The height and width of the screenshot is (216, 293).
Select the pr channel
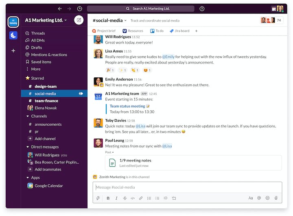pyautogui.click(x=54, y=131)
